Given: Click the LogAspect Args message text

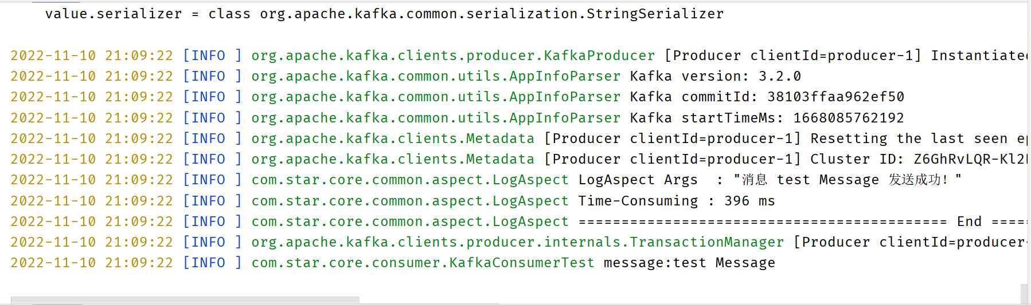Looking at the screenshot, I should click(770, 180).
